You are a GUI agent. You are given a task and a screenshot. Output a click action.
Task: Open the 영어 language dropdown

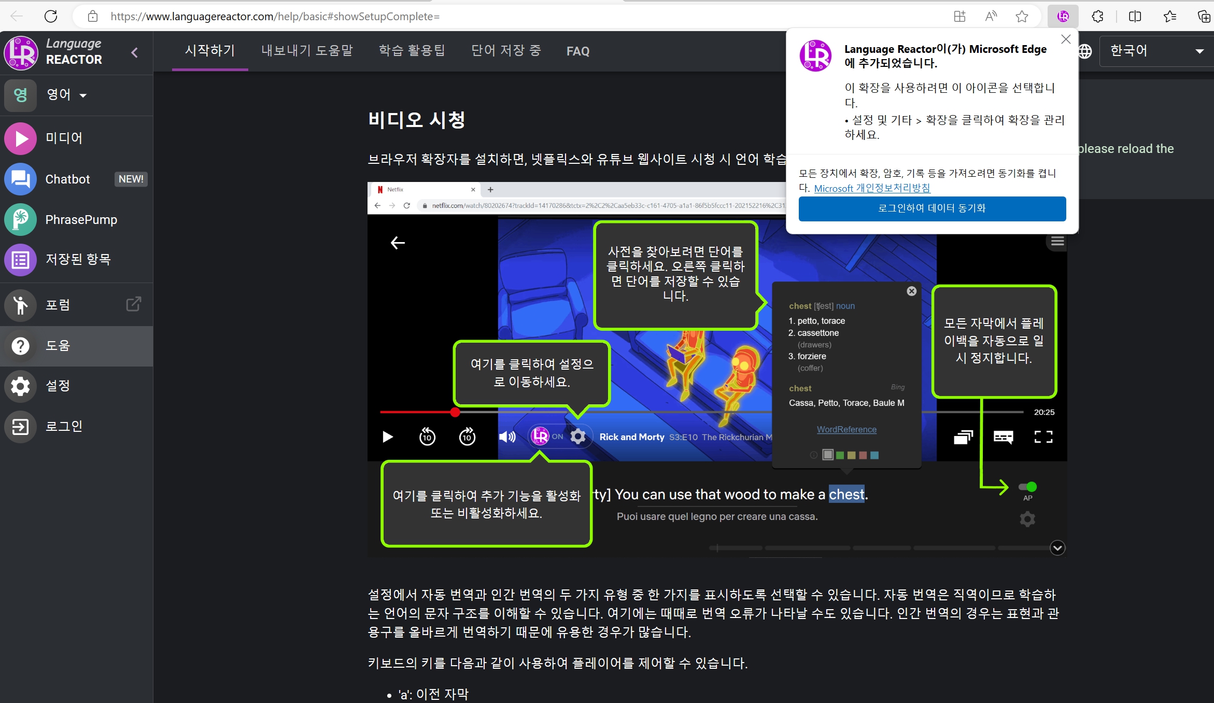(66, 95)
